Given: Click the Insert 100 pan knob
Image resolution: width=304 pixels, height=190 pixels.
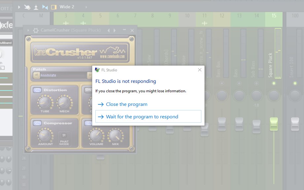Looking at the screenshot, I should 295,96.
